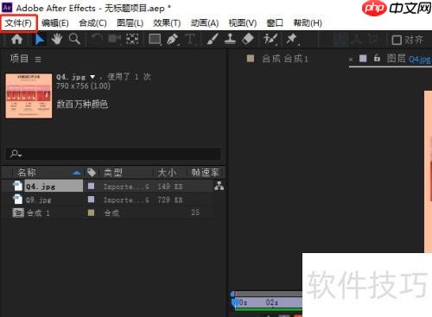Switch to the 合成 合成1 viewer tab
Viewport: 432px width, 317px height.
(x=285, y=59)
